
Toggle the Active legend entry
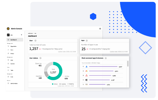pyautogui.click(x=55, y=84)
